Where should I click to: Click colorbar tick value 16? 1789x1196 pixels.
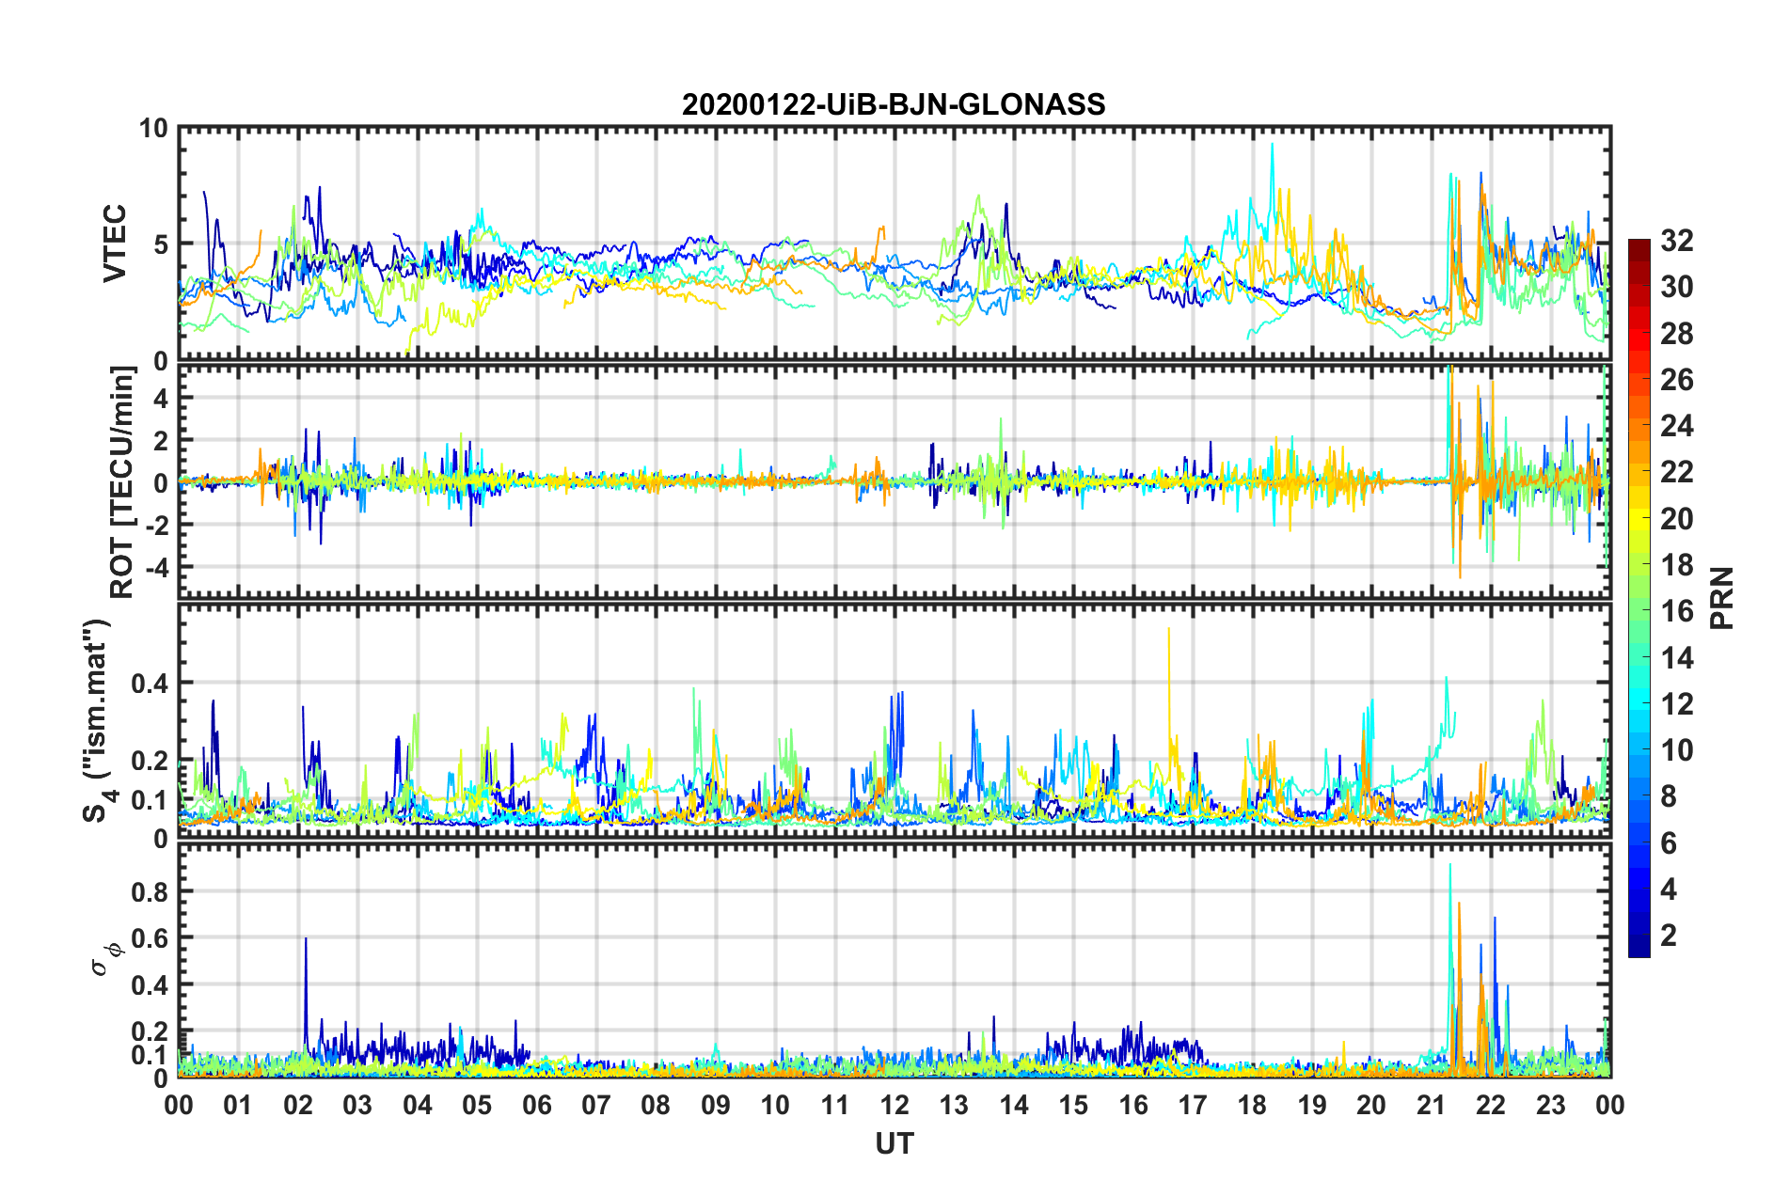[1676, 611]
